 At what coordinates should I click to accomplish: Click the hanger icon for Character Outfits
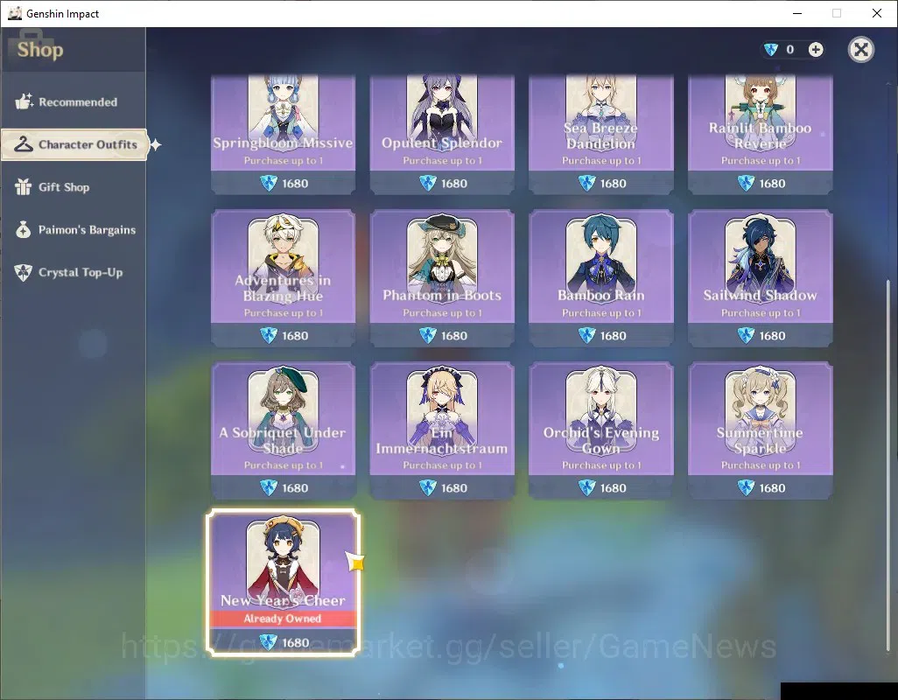click(24, 144)
